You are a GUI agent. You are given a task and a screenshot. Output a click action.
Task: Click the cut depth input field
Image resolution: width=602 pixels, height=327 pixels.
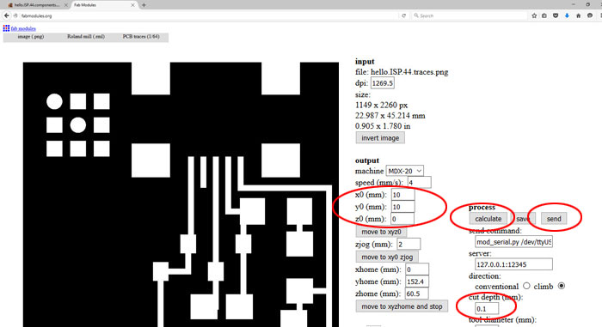(x=487, y=309)
